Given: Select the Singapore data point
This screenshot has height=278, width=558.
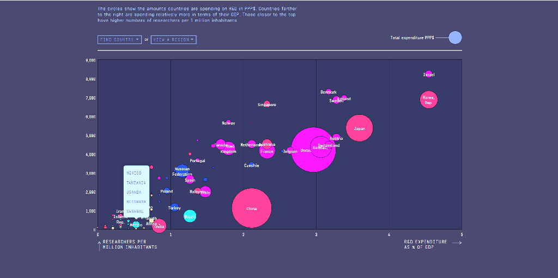Looking at the screenshot, I should [266, 104].
